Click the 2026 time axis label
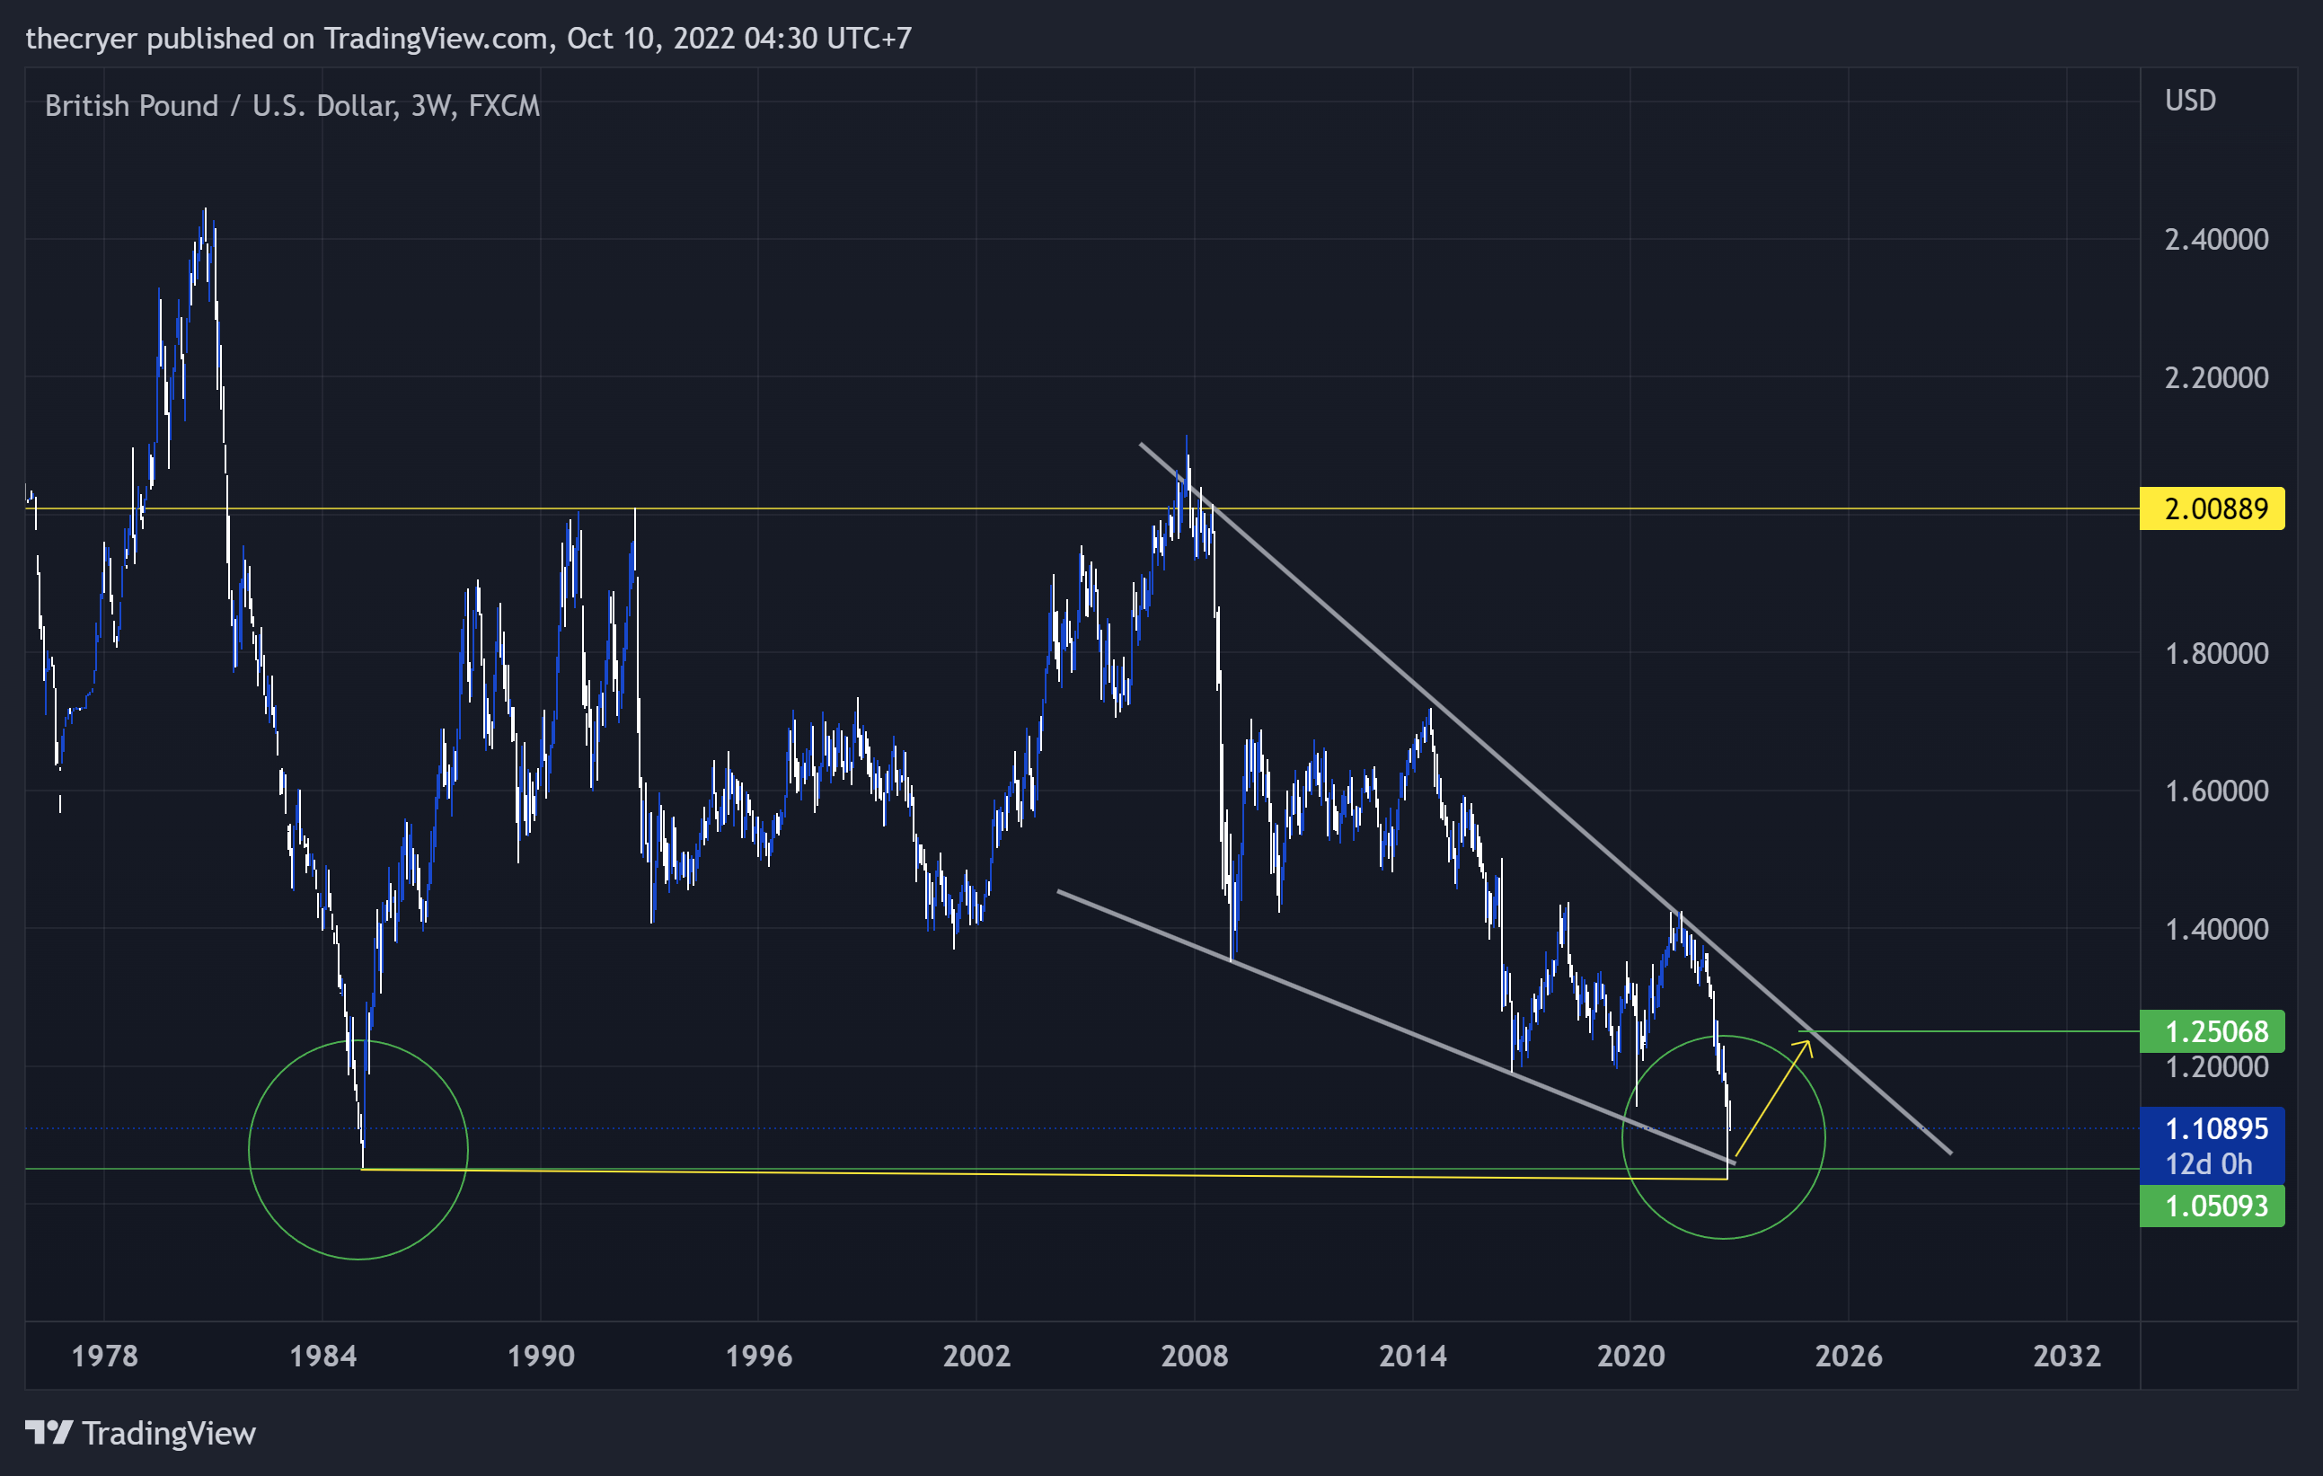 1849,1357
